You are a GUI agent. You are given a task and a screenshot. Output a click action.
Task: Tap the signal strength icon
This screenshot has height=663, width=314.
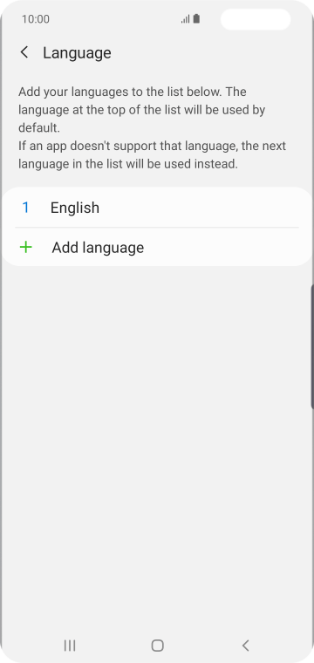[186, 19]
